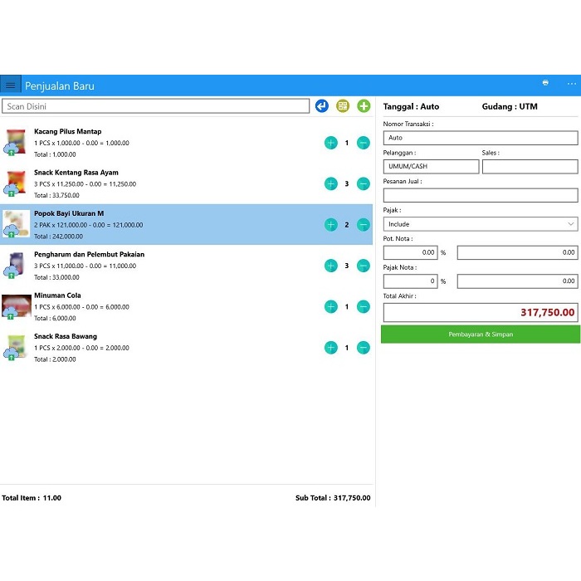Click the Pajak Nota percent field
Image resolution: width=581 pixels, height=581 pixels.
(410, 281)
